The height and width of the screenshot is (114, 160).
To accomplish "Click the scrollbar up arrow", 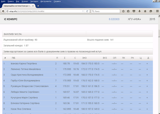I will coord(159,16).
